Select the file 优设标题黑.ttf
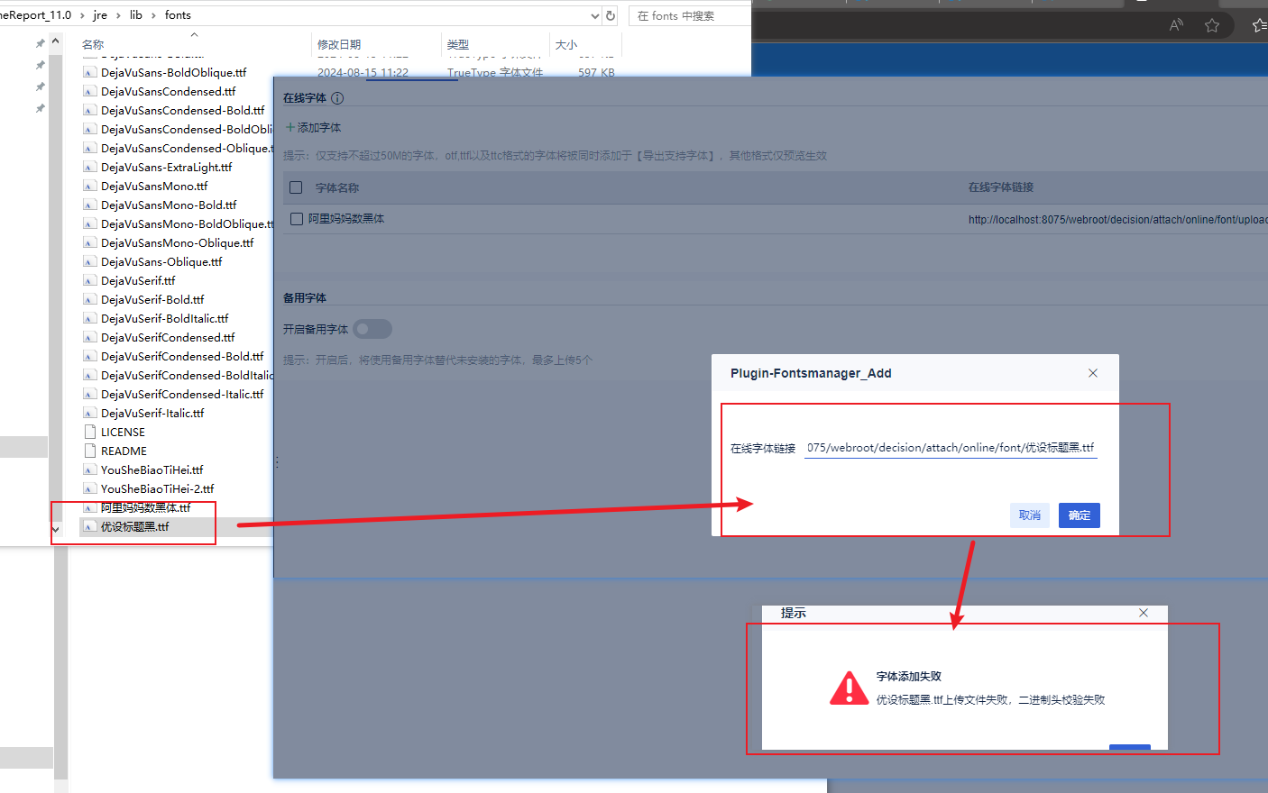Screen dimensions: 1268x793 tap(134, 526)
